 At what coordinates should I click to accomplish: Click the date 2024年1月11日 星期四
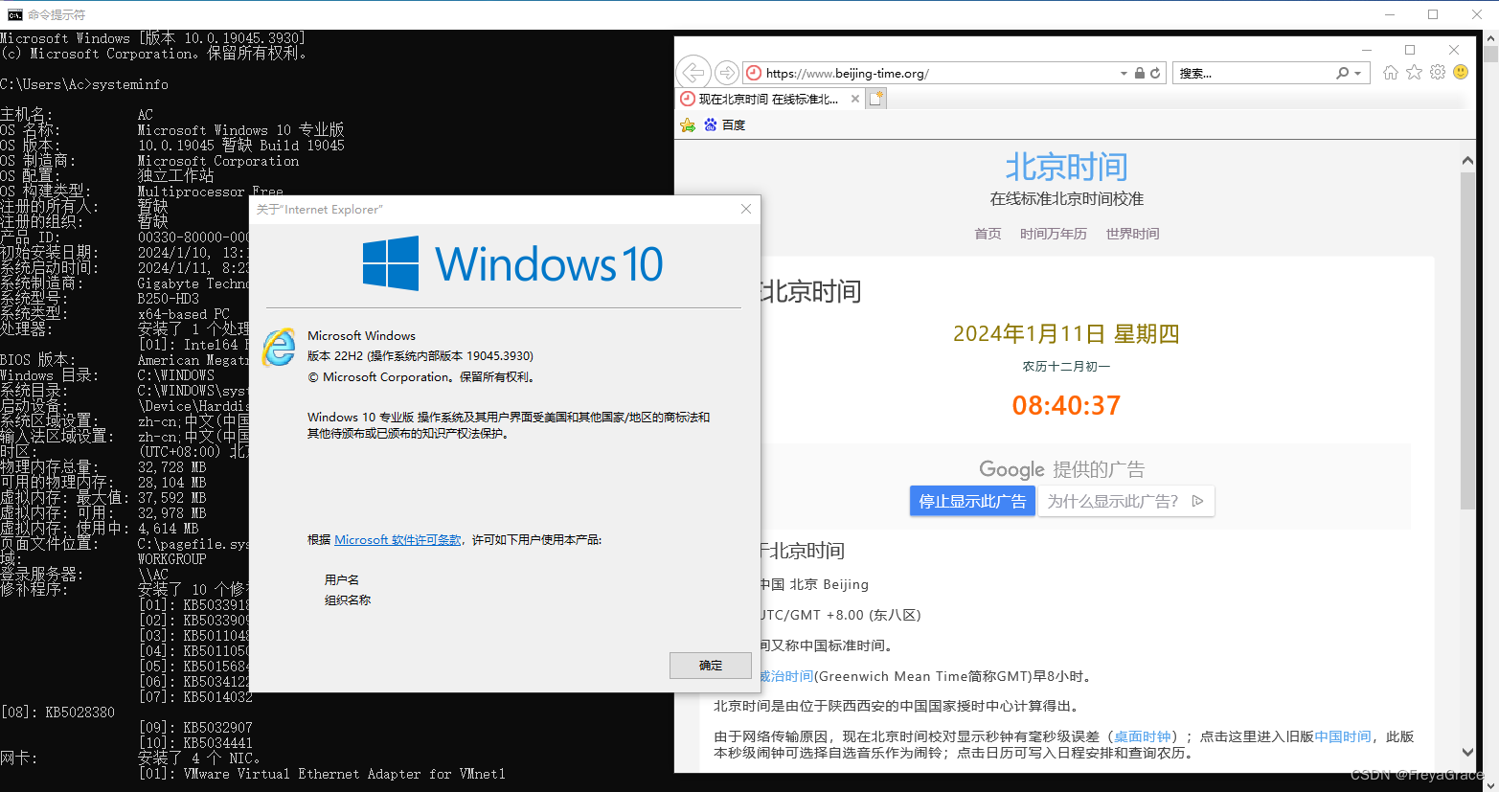point(1066,333)
